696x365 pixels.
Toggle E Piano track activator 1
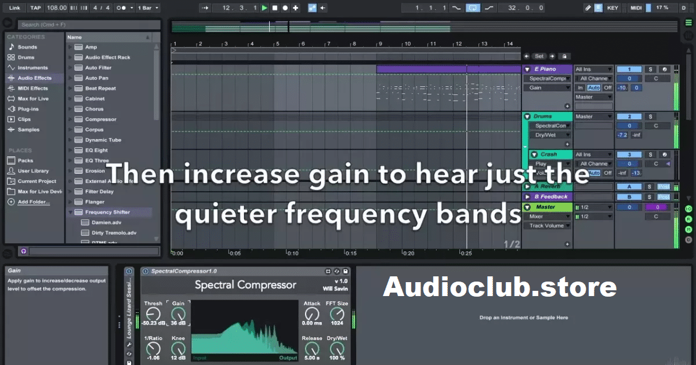point(629,69)
